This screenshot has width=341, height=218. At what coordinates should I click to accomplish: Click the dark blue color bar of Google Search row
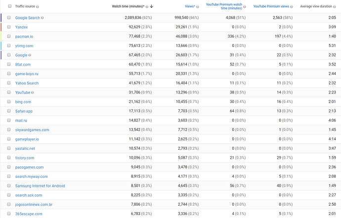coord(1,18)
